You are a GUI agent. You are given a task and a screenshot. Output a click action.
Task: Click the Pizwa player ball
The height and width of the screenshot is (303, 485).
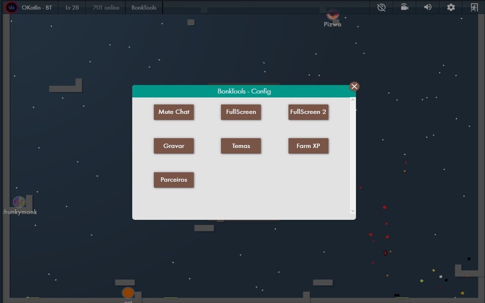click(x=333, y=15)
